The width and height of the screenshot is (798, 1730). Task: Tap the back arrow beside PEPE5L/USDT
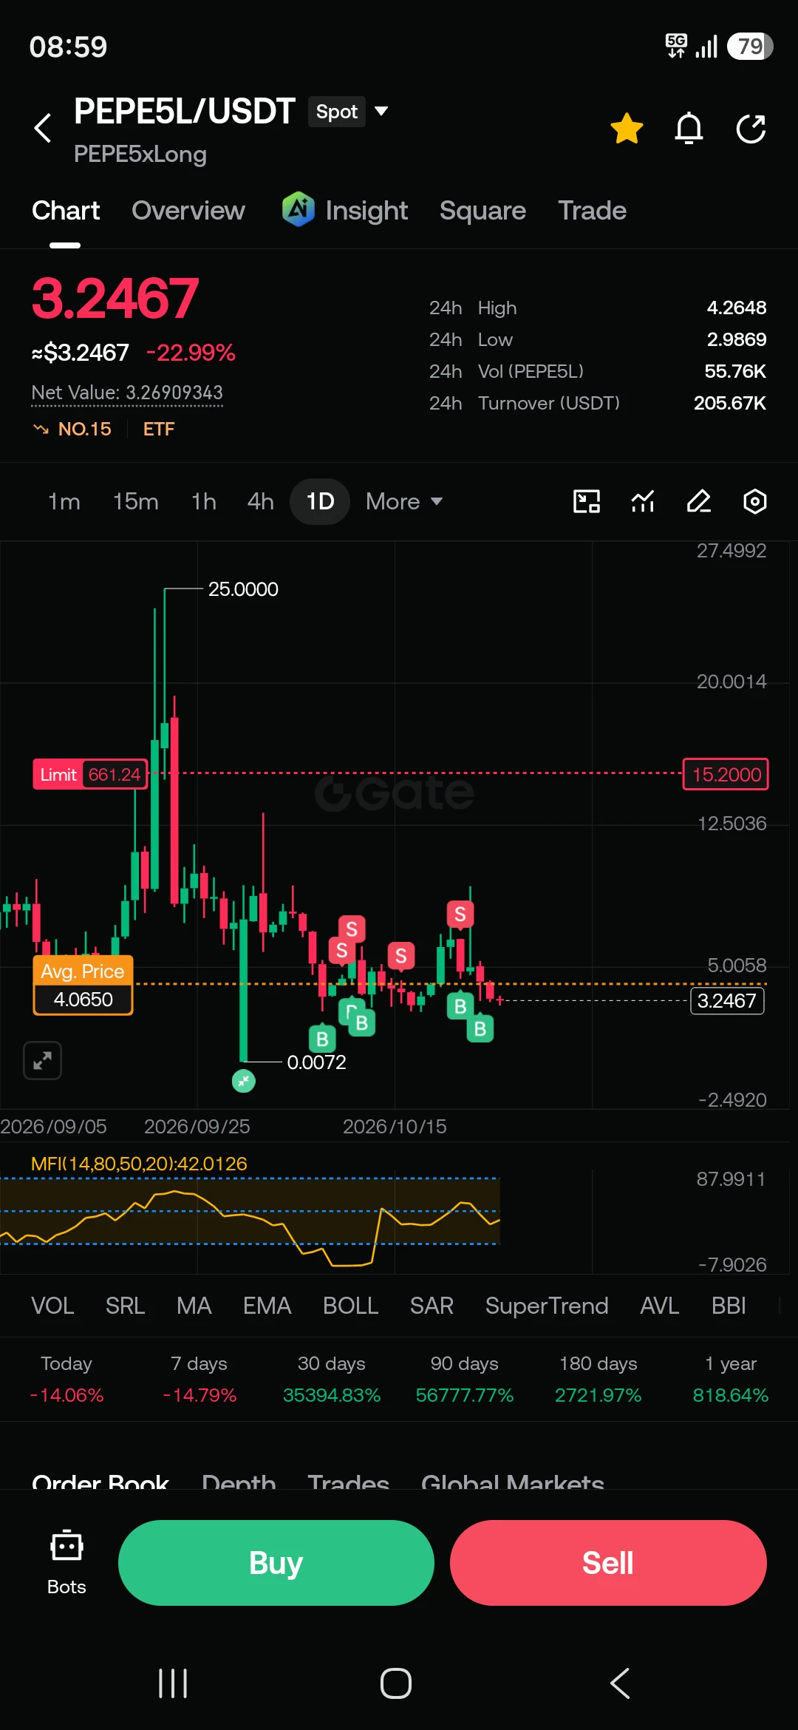tap(43, 128)
